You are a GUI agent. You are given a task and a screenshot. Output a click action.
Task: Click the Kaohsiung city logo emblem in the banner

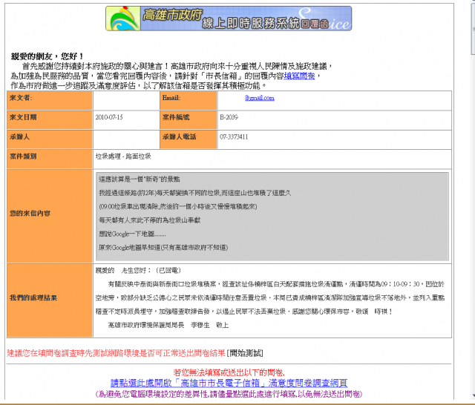tap(123, 19)
